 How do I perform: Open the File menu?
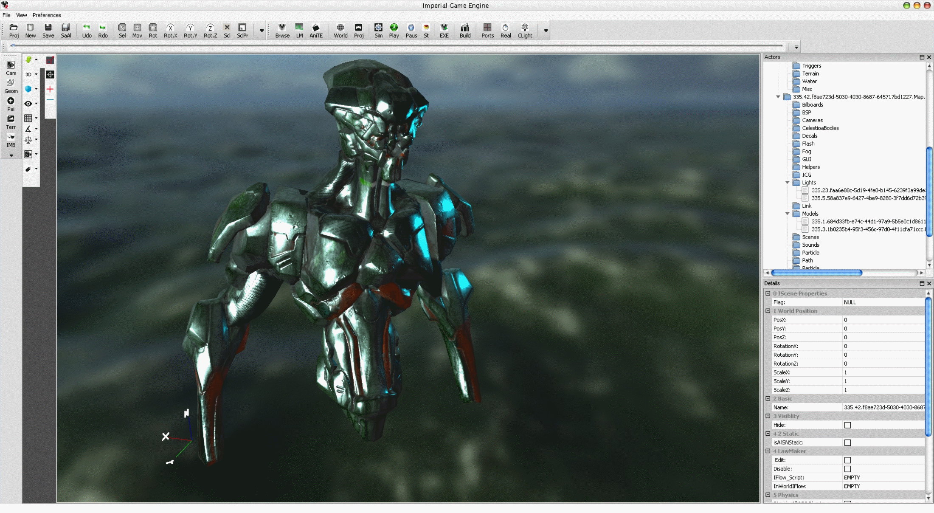6,15
